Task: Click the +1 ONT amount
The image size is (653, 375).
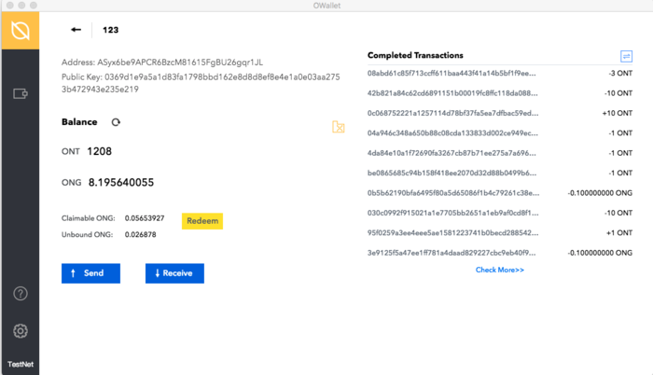Action: coord(619,233)
